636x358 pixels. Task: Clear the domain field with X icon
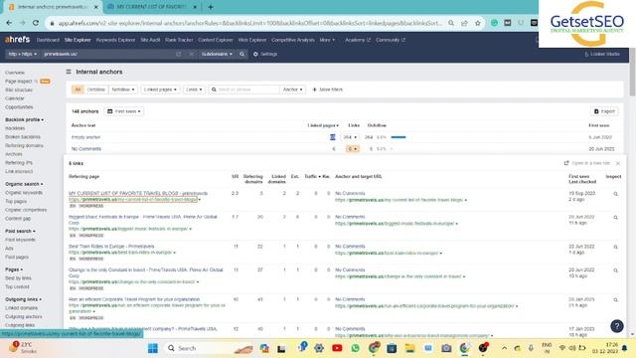191,54
